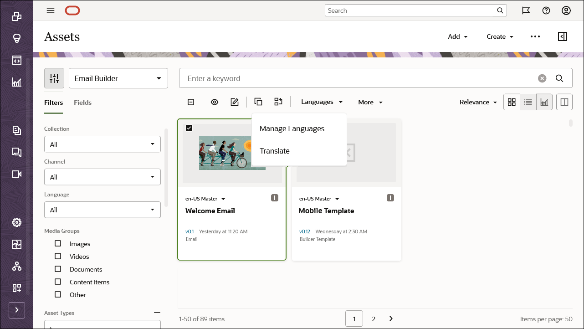Check the Documents filter checkbox
This screenshot has width=584, height=329.
coord(58,269)
